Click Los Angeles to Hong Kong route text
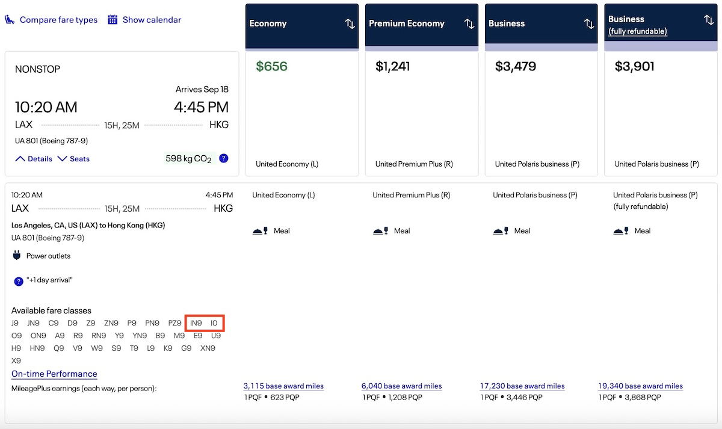Image resolution: width=722 pixels, height=429 pixels. (x=88, y=225)
